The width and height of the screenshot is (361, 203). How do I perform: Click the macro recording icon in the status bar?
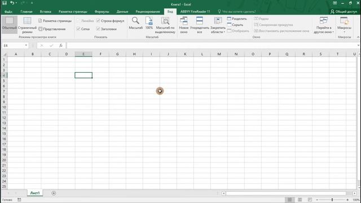tap(19, 200)
